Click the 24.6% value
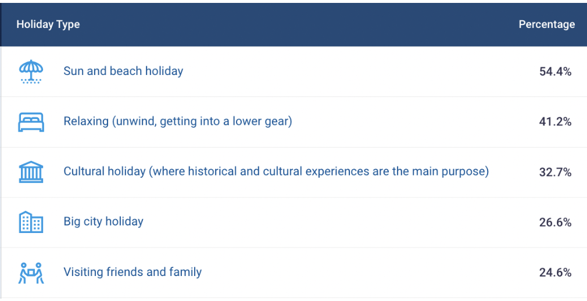 point(555,273)
